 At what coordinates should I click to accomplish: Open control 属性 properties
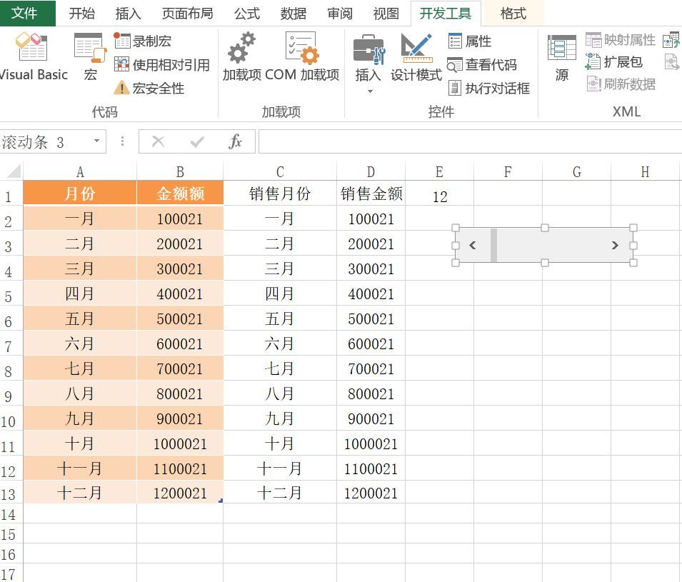pyautogui.click(x=470, y=41)
